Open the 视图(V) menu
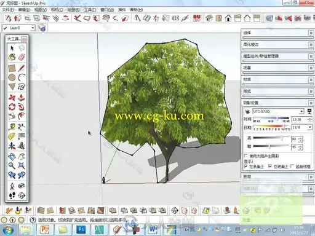The height and width of the screenshot is (236, 315). click(x=41, y=10)
